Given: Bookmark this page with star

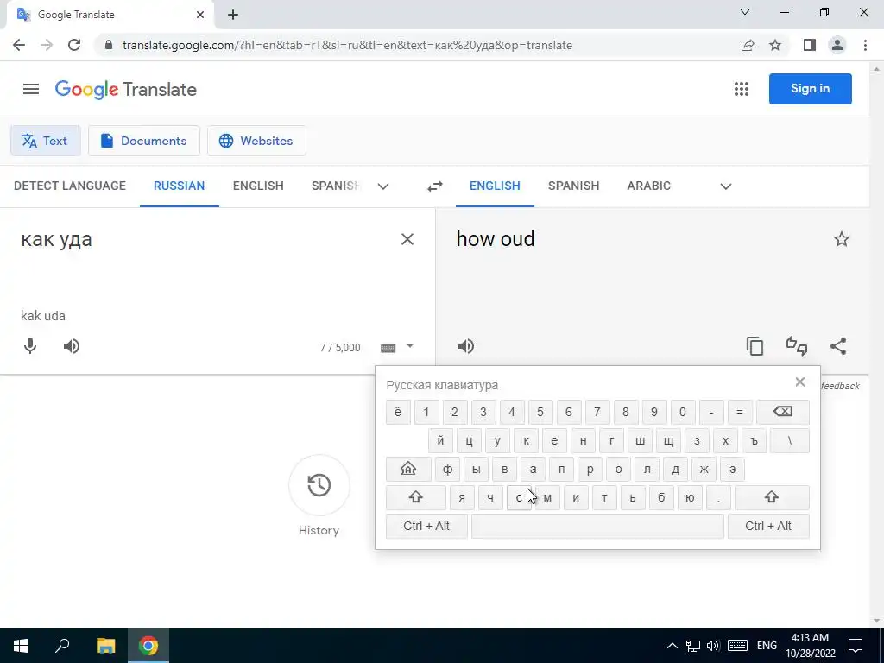Looking at the screenshot, I should click(x=775, y=45).
